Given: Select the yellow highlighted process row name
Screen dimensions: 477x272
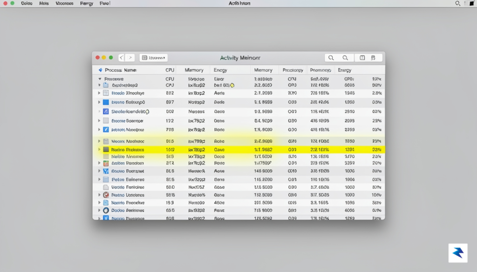Looking at the screenshot, I should coord(128,150).
